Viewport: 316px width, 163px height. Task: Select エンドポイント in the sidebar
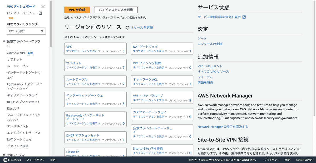[18, 126]
